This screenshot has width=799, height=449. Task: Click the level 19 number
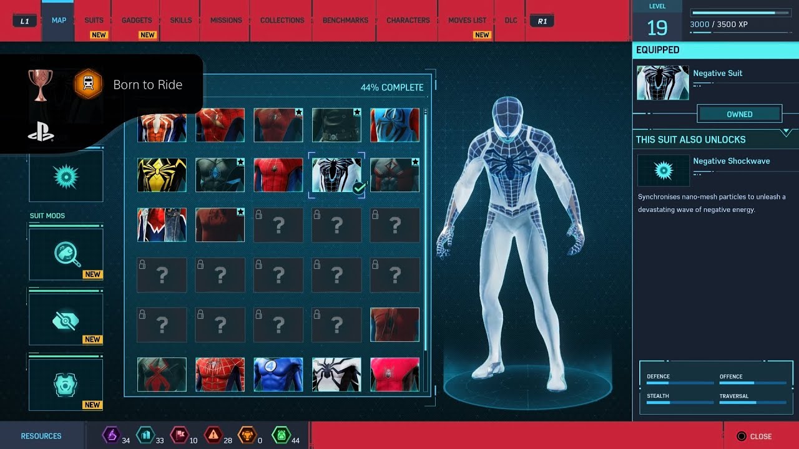tap(657, 27)
